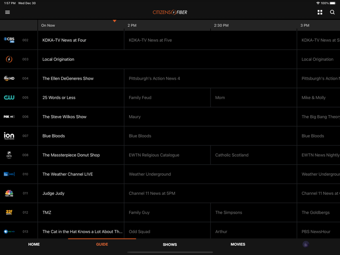The height and width of the screenshot is (255, 340).
Task: Select the FOX HD channel logo
Action: [9, 117]
